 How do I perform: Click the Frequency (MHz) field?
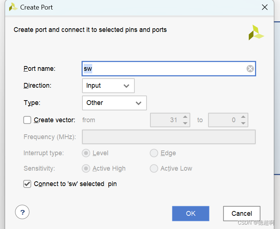tap(169, 137)
